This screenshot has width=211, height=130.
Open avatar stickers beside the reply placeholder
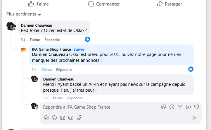[x=164, y=107]
